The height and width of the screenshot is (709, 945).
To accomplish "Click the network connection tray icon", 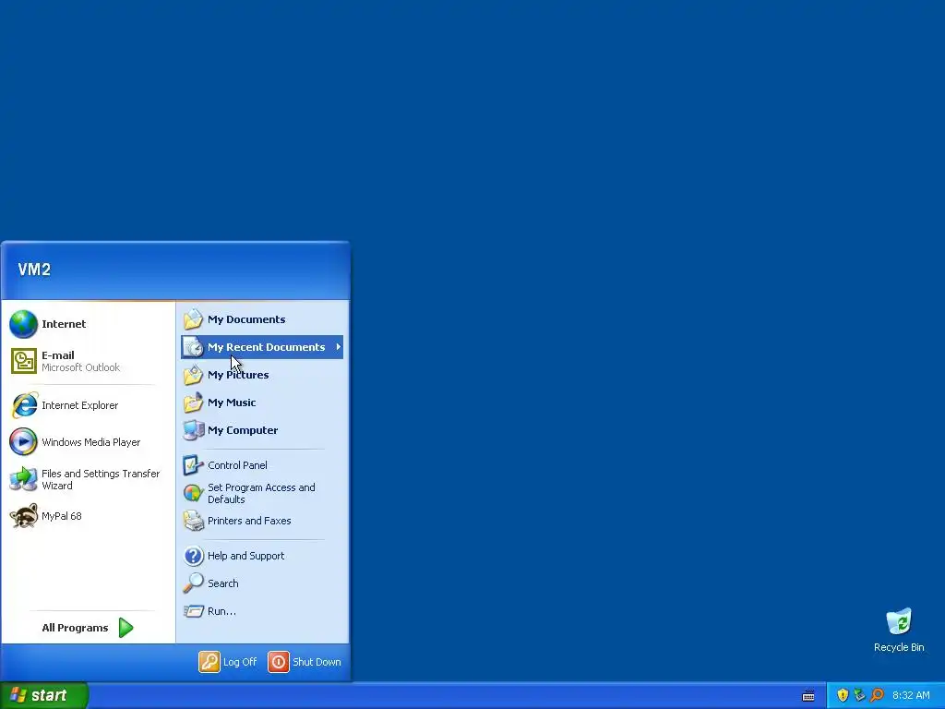I will pos(859,695).
